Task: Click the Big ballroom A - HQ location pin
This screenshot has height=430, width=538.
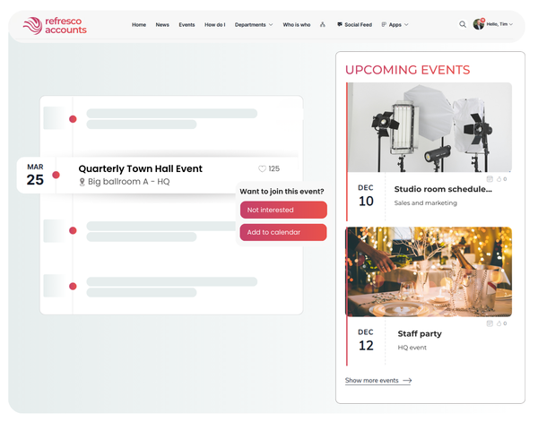Action: [82, 182]
